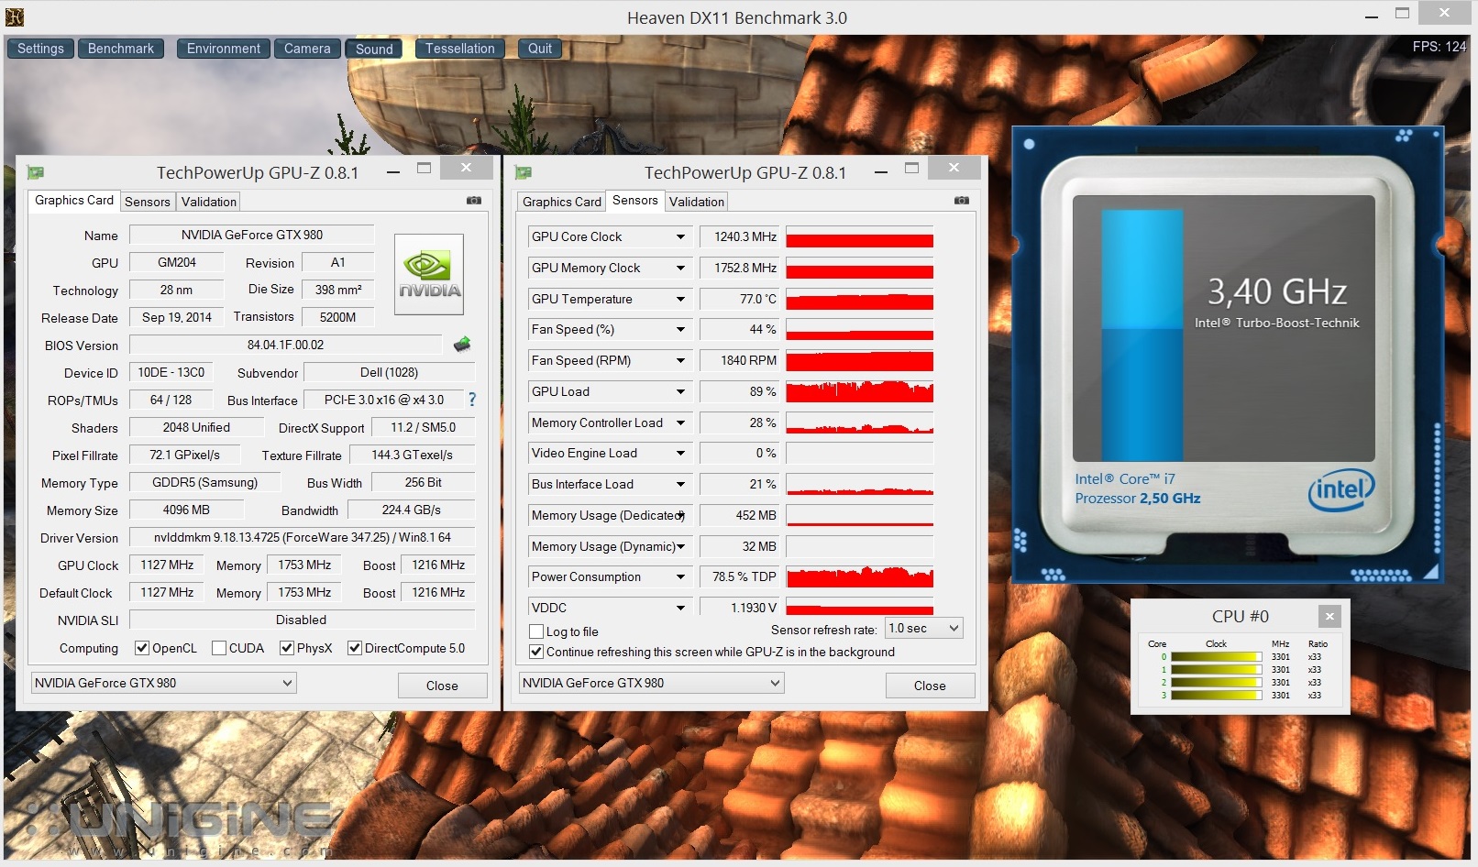
Task: Click the BIOS save chip icon
Action: tap(462, 345)
